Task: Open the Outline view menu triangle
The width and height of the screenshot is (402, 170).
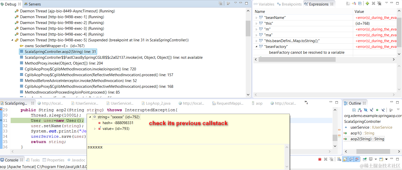Action: point(398,109)
